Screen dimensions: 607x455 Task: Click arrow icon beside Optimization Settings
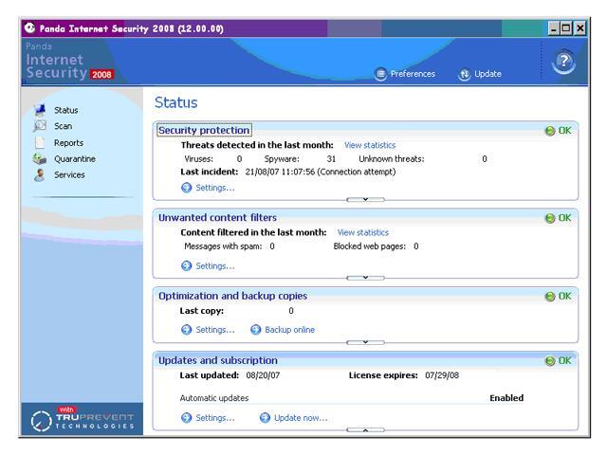[x=186, y=330]
